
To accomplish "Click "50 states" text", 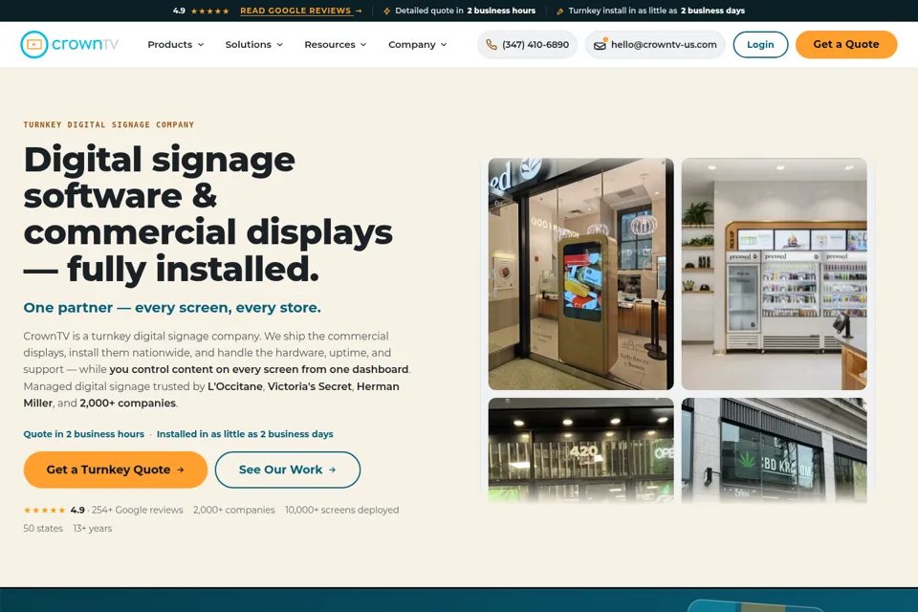I will (43, 528).
